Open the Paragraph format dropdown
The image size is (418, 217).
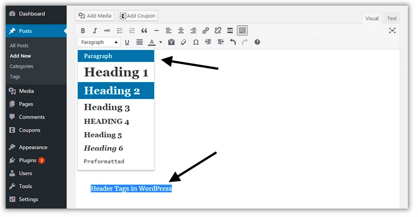(99, 42)
